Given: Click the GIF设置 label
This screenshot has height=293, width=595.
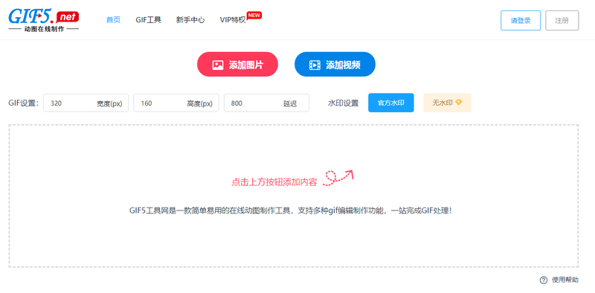Looking at the screenshot, I should tap(24, 103).
